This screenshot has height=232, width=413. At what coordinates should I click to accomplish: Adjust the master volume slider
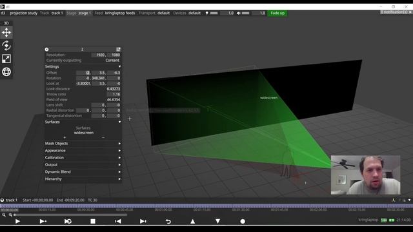pyautogui.click(x=245, y=13)
